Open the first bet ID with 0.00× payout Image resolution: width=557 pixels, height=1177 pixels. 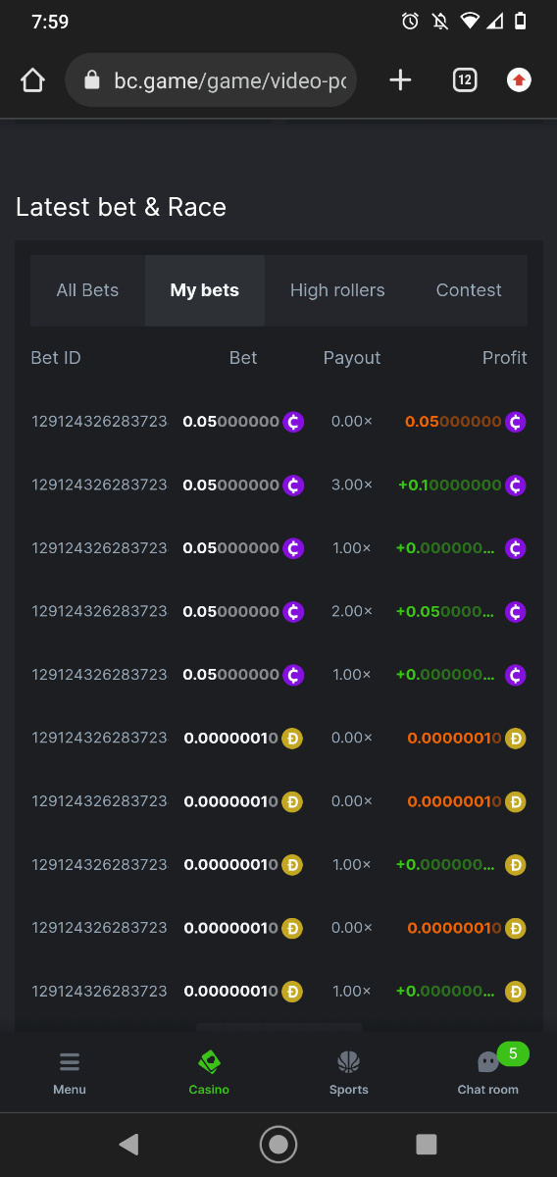tap(99, 422)
